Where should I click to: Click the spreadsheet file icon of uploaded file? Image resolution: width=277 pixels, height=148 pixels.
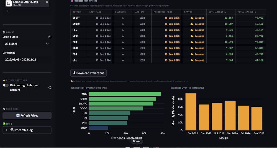coord(9,3)
